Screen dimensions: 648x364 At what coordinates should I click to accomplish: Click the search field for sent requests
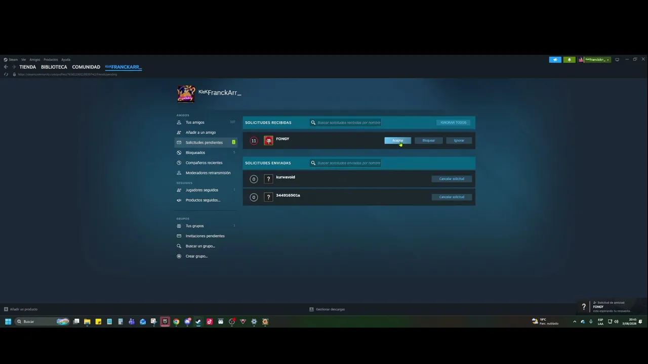[346, 163]
